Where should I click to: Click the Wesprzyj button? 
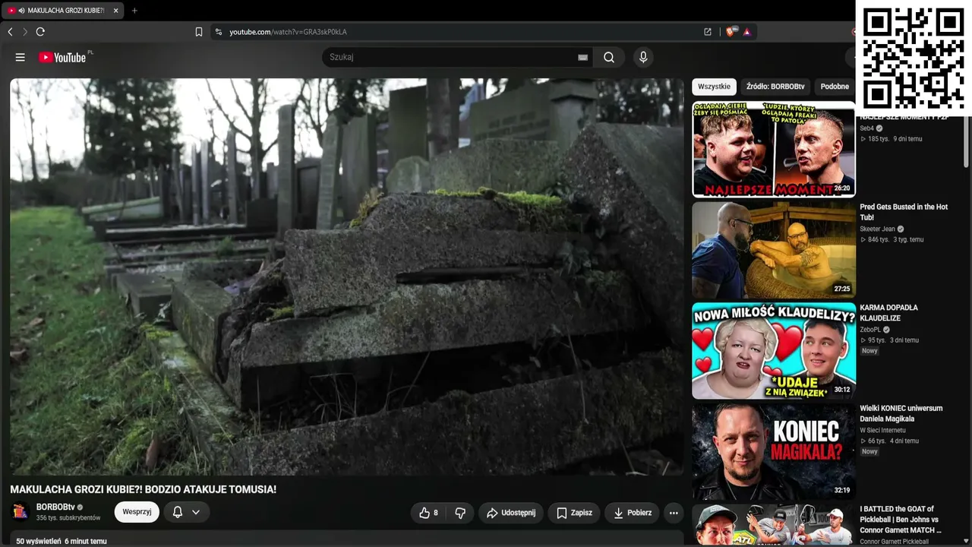tap(137, 512)
